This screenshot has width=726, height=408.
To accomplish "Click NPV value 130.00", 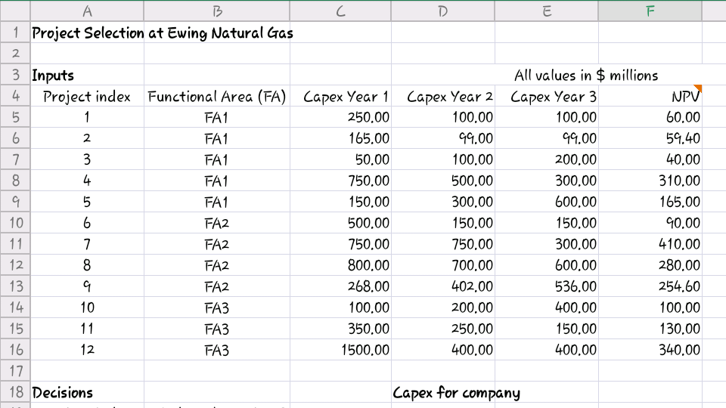I will (650, 329).
